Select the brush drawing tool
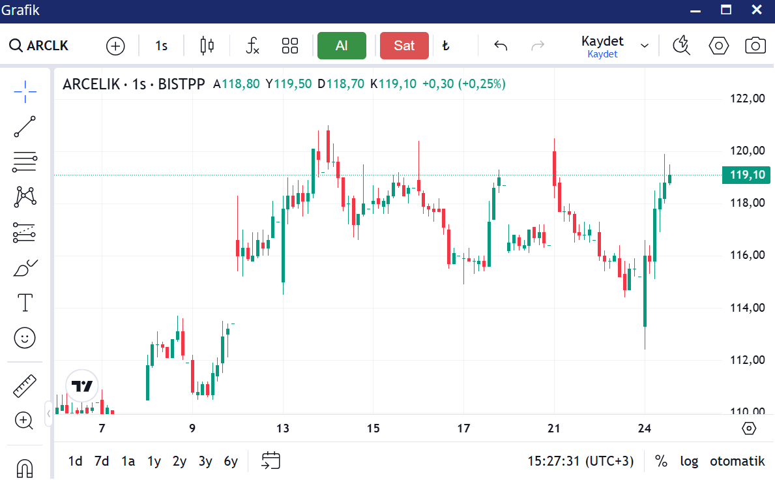The height and width of the screenshot is (480, 775). 25,268
